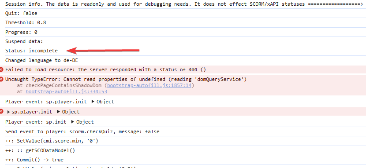
Task: Select 'Changed language to de-DE' line
Action: pos(41,61)
